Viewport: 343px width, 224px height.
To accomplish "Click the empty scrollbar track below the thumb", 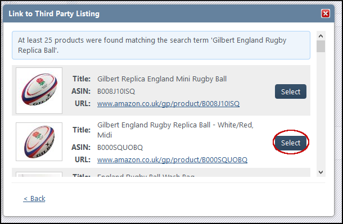I will 321,110.
